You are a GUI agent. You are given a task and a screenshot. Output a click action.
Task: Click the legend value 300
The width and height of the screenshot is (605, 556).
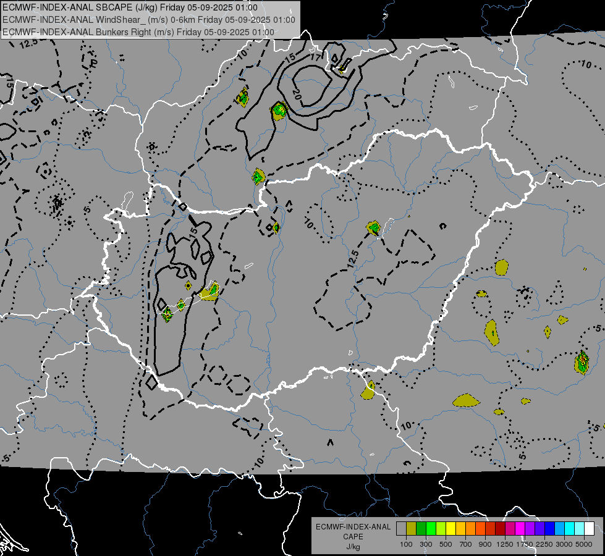pyautogui.click(x=426, y=544)
